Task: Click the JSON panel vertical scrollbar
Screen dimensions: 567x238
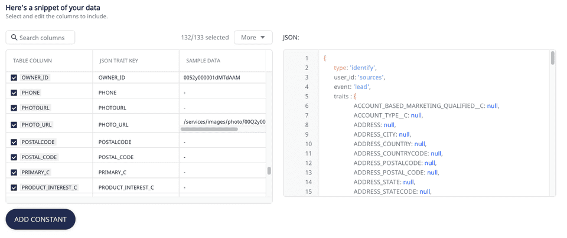Action: (552, 58)
